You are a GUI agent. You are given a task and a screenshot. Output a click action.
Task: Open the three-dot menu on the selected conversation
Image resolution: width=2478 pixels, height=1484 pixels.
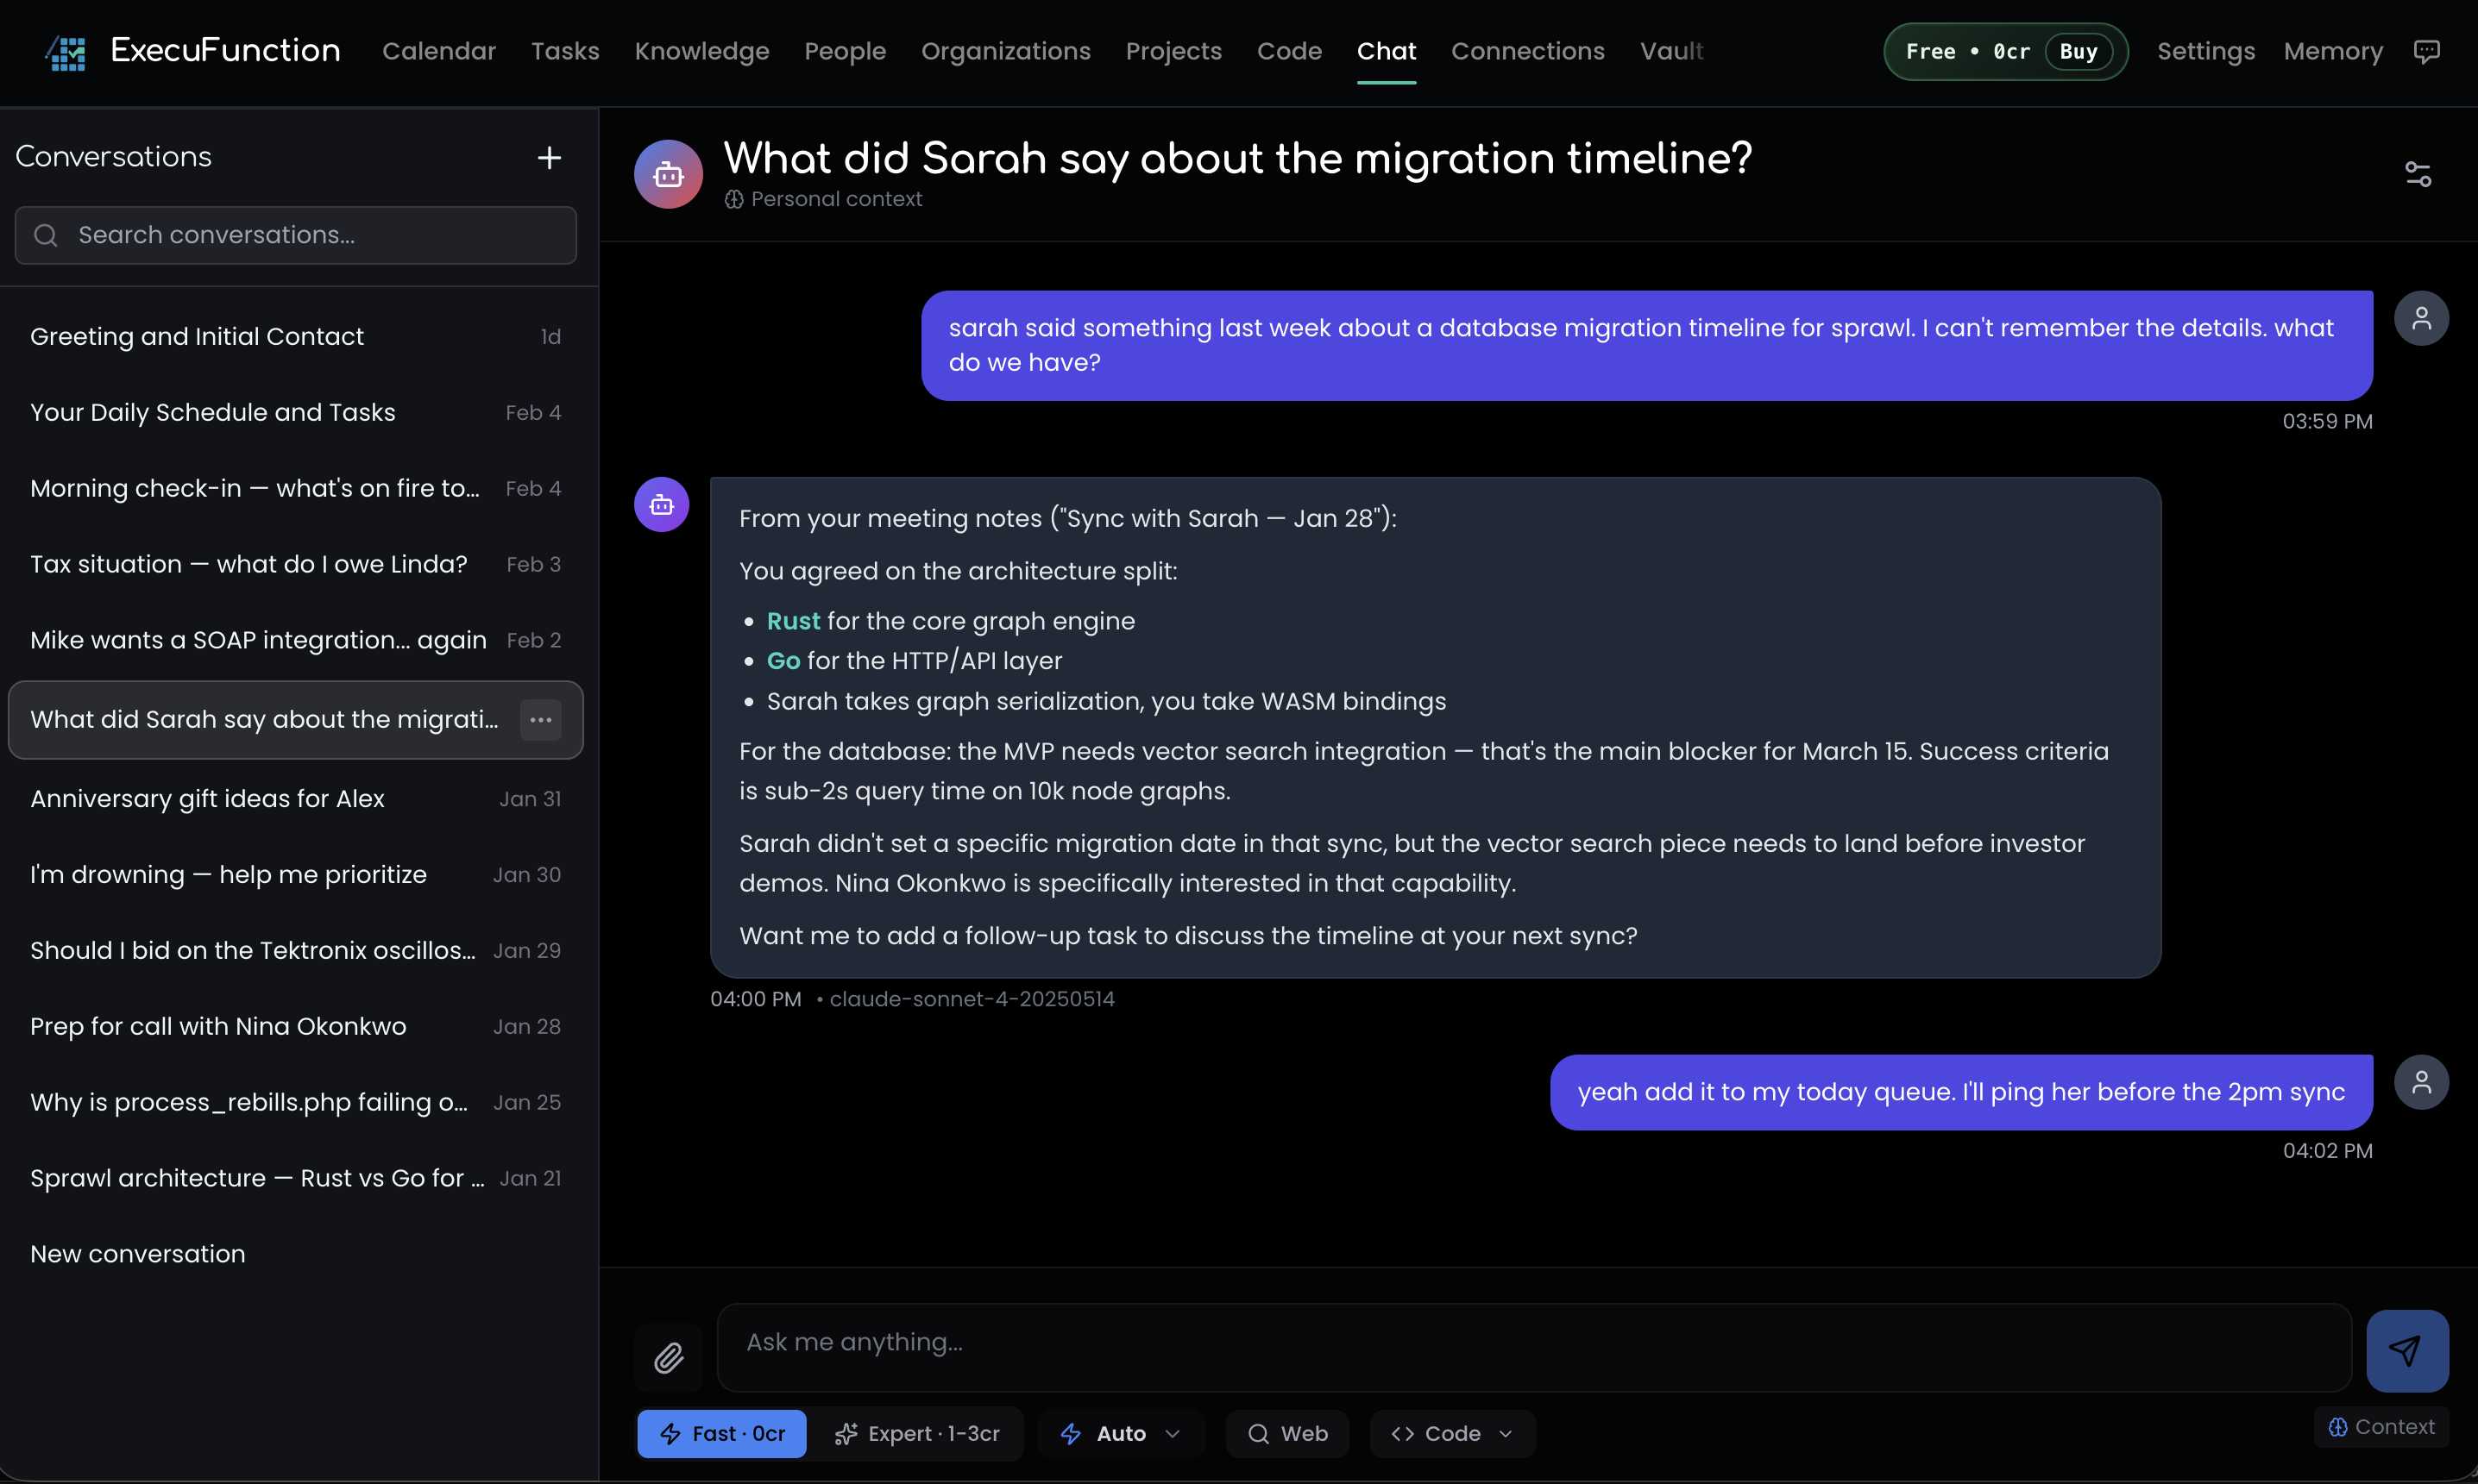541,719
